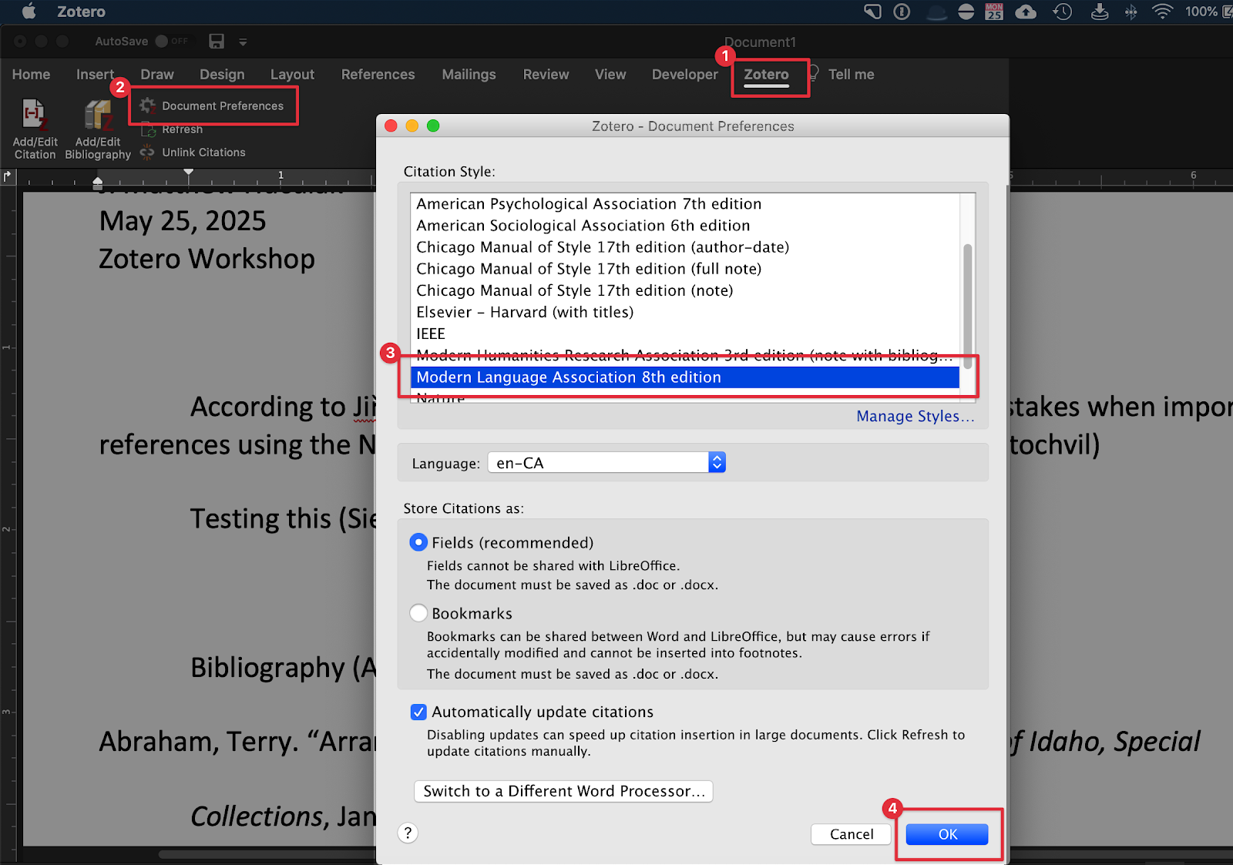This screenshot has width=1233, height=865.
Task: Click the Cancel button
Action: tap(852, 834)
